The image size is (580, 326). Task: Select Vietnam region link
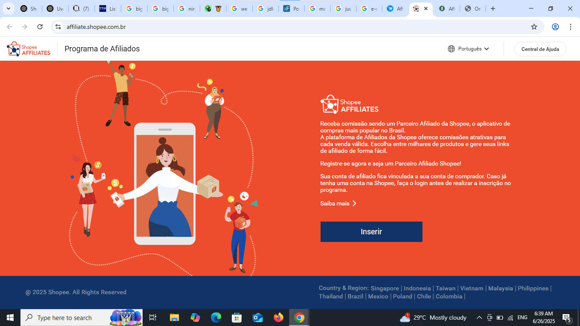coord(472,288)
